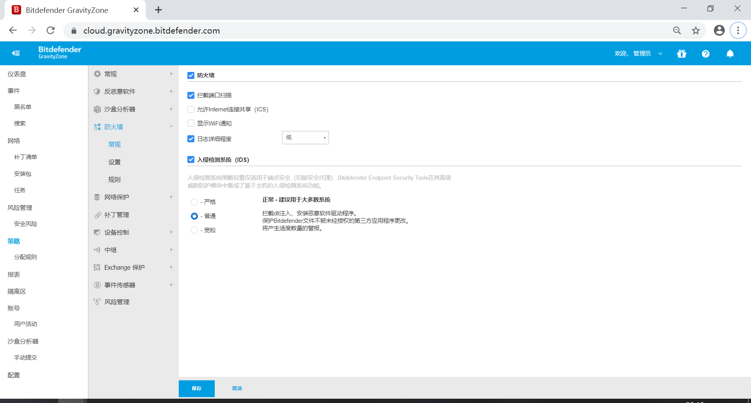751x403 pixels.
Task: Bookmark this page with the star icon
Action: coord(695,30)
